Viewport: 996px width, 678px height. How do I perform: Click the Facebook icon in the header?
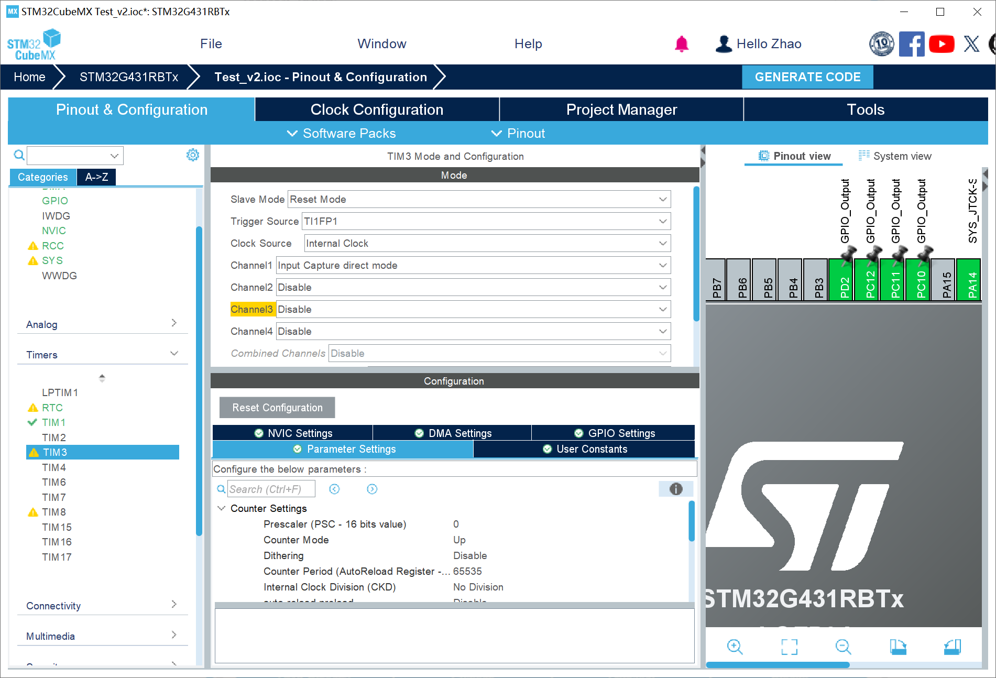pos(911,44)
